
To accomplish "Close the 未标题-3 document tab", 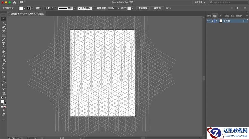I will coord(9,14).
